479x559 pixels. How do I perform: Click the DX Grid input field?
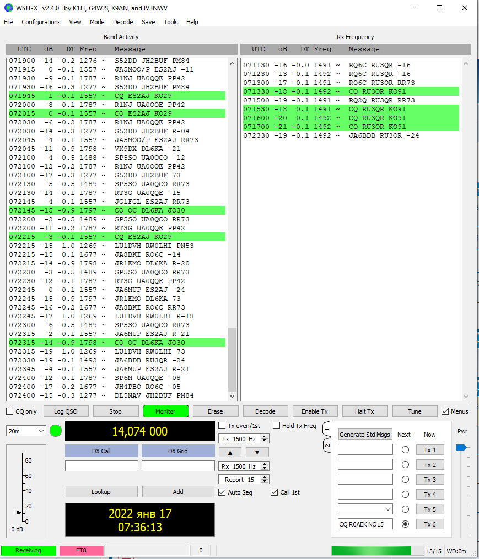tap(178, 466)
